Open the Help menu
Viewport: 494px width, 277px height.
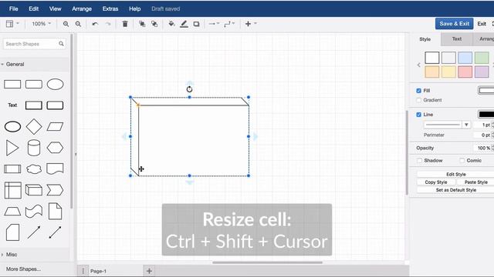pos(135,8)
